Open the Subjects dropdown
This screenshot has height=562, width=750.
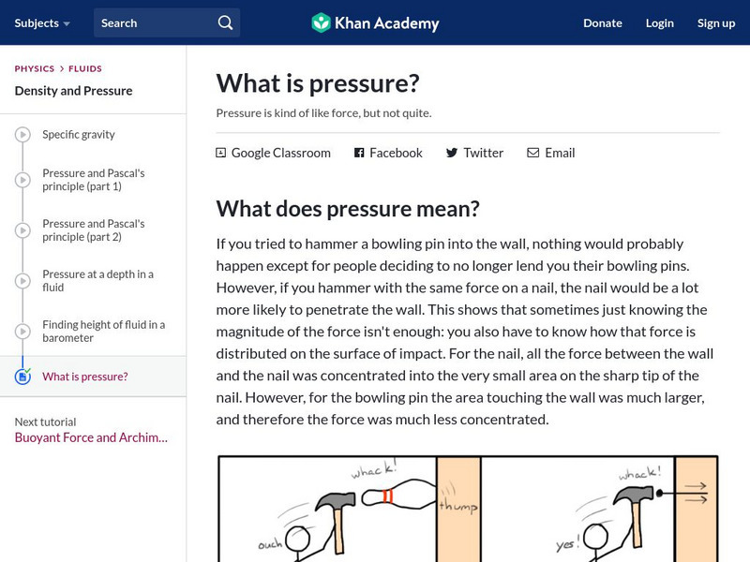(36, 22)
